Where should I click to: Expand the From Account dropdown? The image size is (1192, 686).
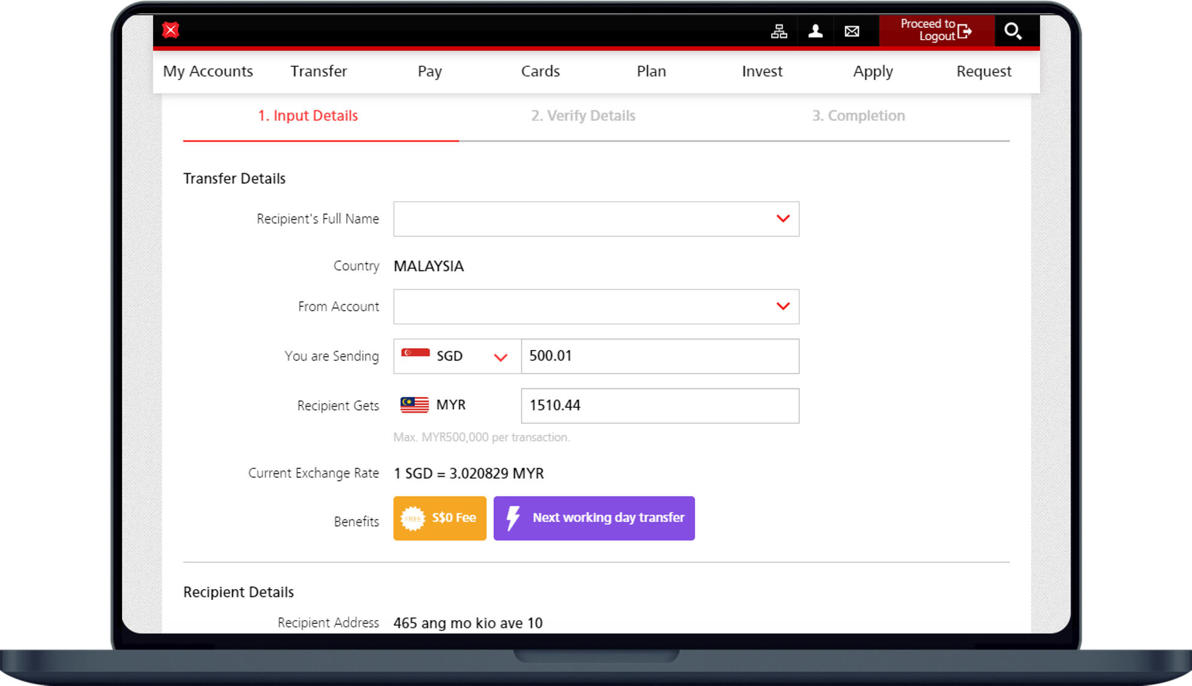[596, 306]
